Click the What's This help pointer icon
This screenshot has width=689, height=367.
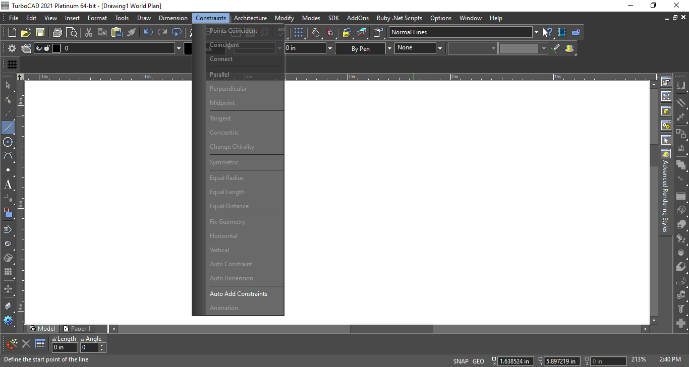point(547,32)
